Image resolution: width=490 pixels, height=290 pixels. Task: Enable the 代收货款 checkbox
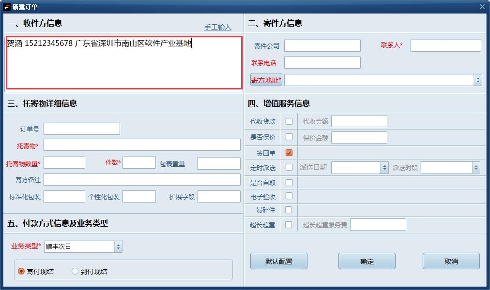(289, 121)
